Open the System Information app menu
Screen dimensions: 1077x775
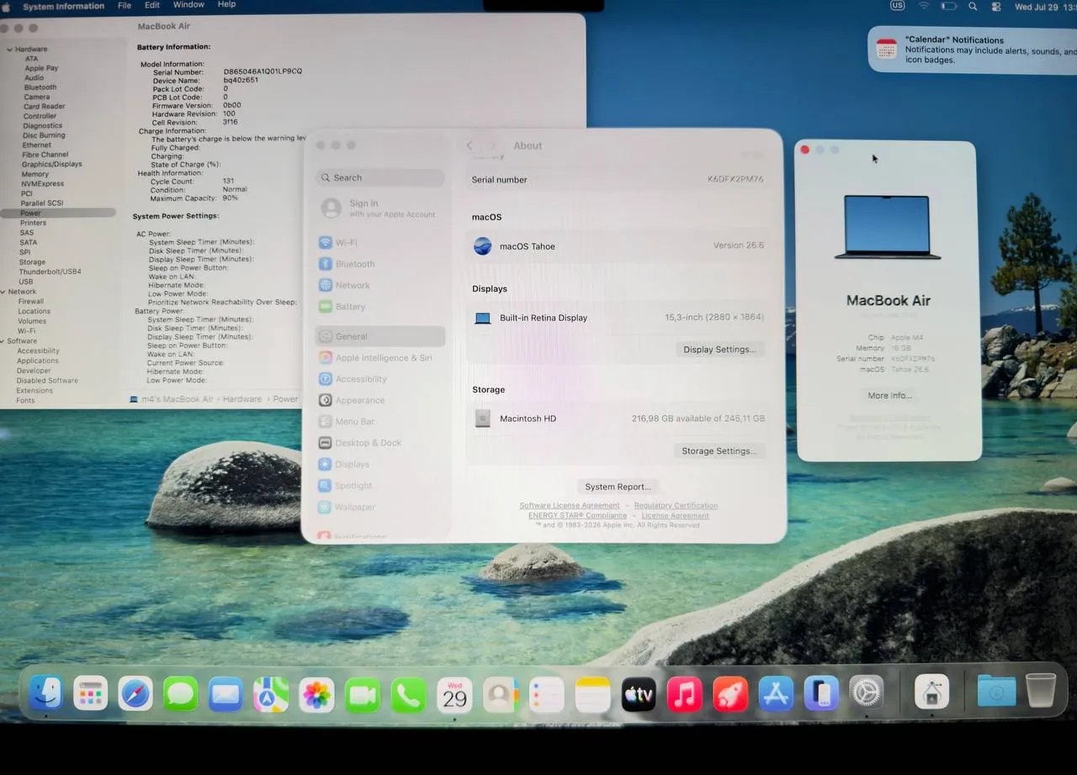click(x=64, y=6)
